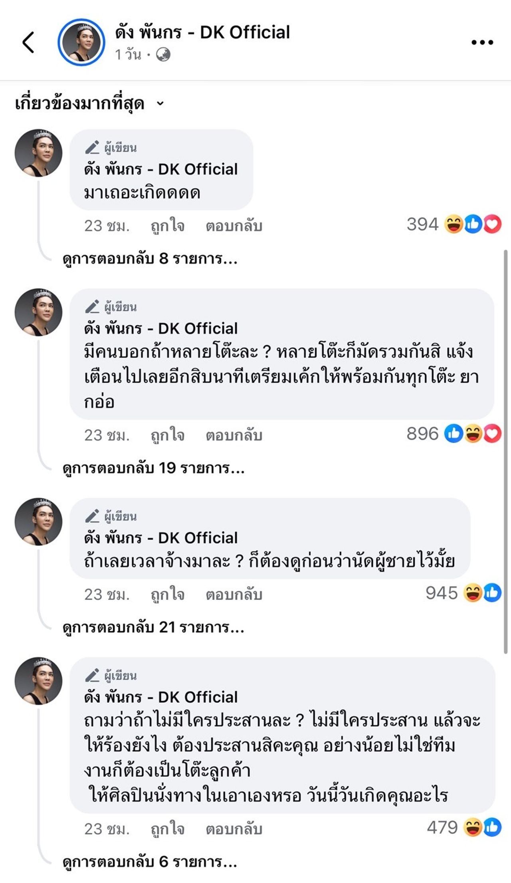Screen dimensions: 511x883
Task: Like the มาเถอะเกิดดดด comment
Action: [x=167, y=226]
